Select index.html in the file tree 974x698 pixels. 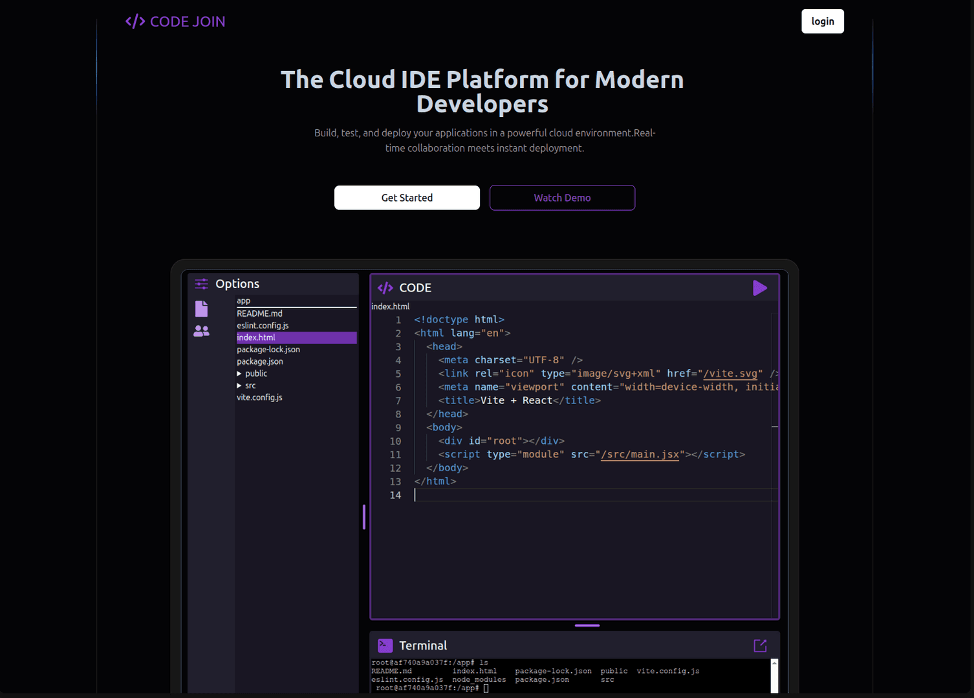point(296,337)
